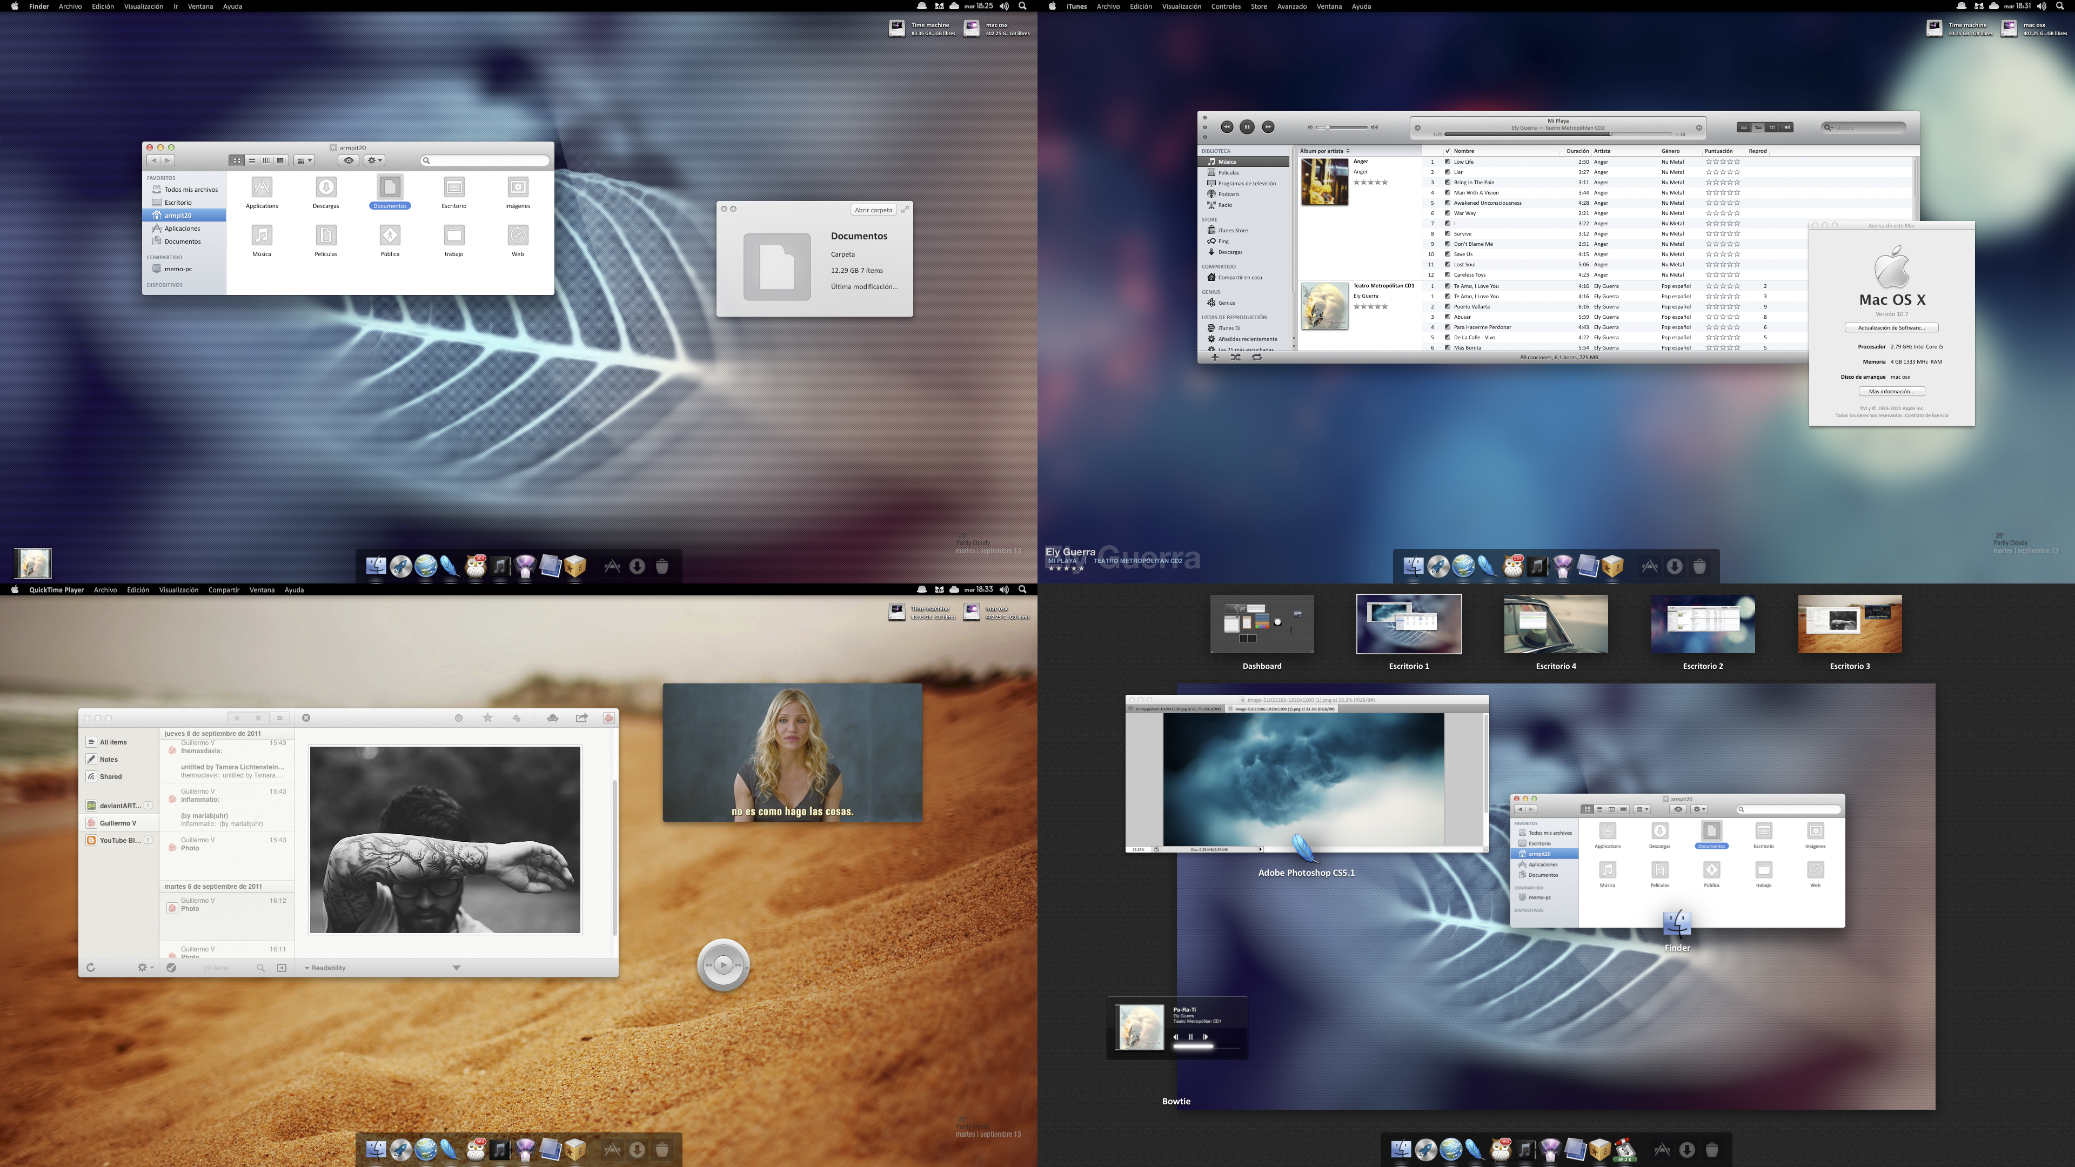The height and width of the screenshot is (1167, 2075).
Task: Click the share arrow icon in the reader toolbar
Action: coord(581,717)
